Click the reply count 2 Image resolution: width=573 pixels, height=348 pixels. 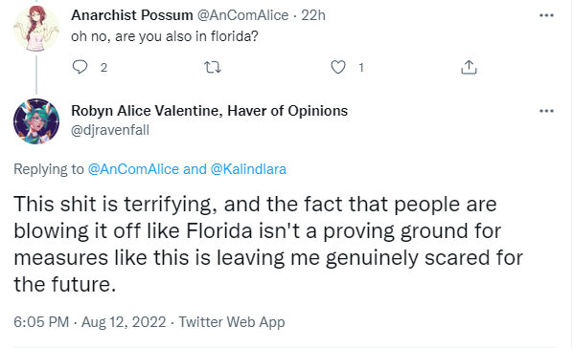click(x=103, y=68)
